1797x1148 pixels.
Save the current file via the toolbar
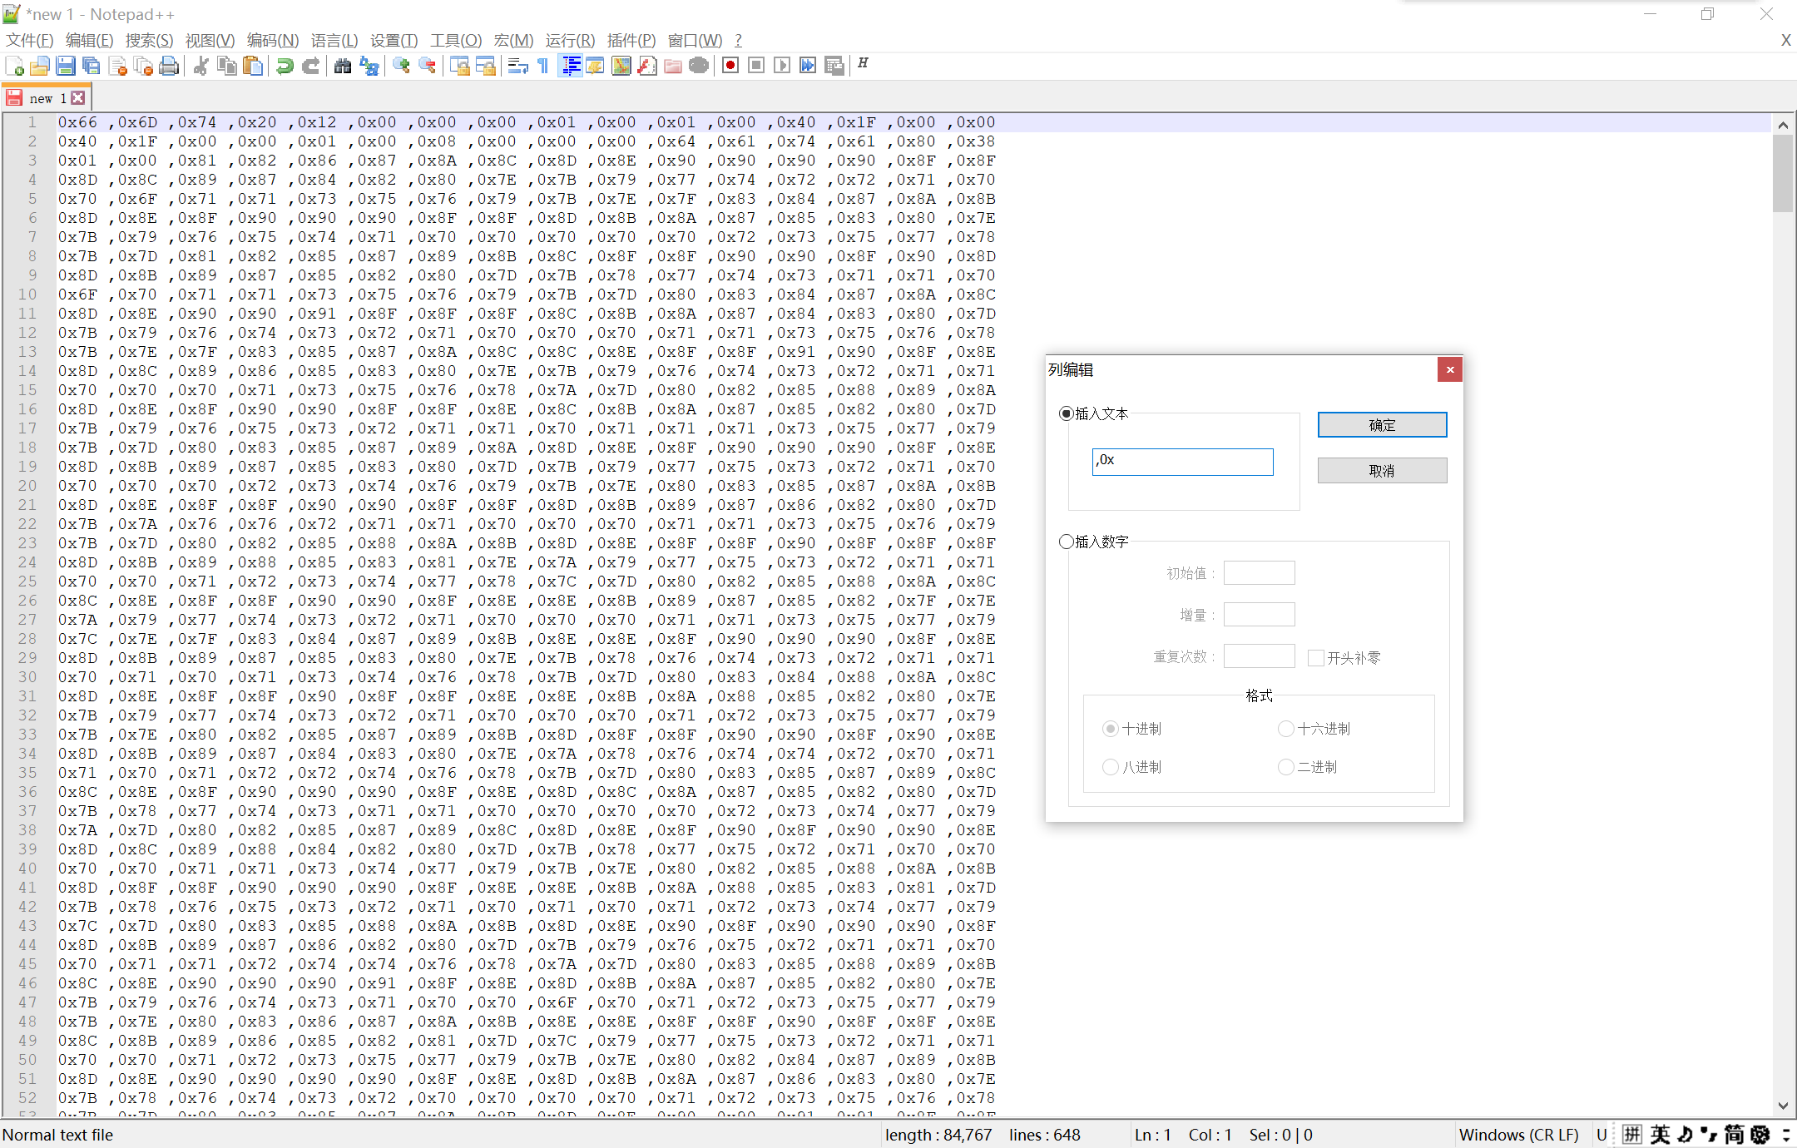coord(66,66)
